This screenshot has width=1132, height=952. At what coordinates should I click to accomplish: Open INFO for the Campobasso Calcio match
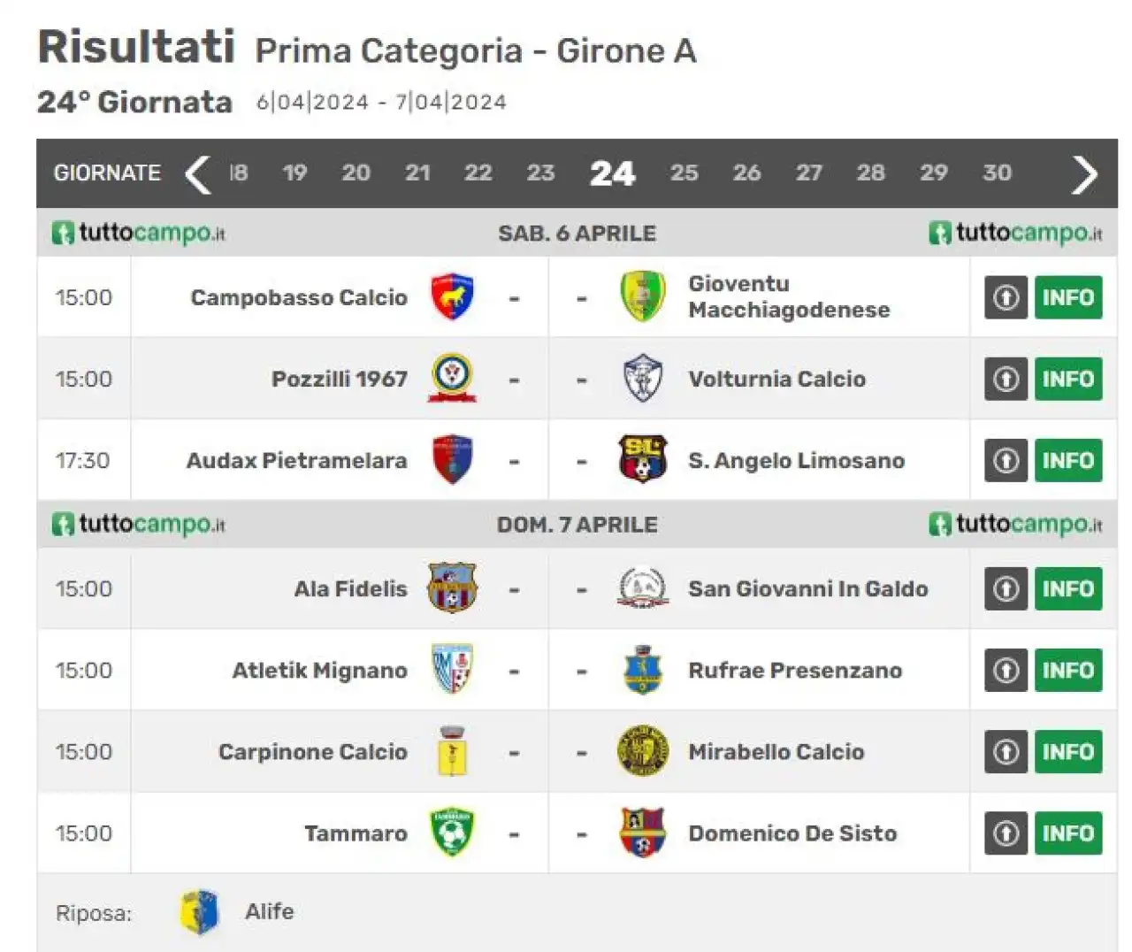[1068, 297]
